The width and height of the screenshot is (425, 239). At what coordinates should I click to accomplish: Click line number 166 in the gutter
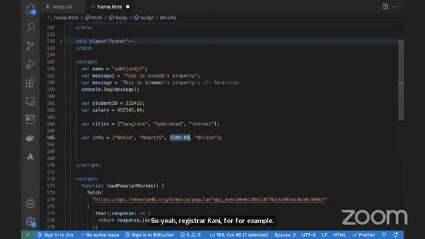pyautogui.click(x=50, y=137)
